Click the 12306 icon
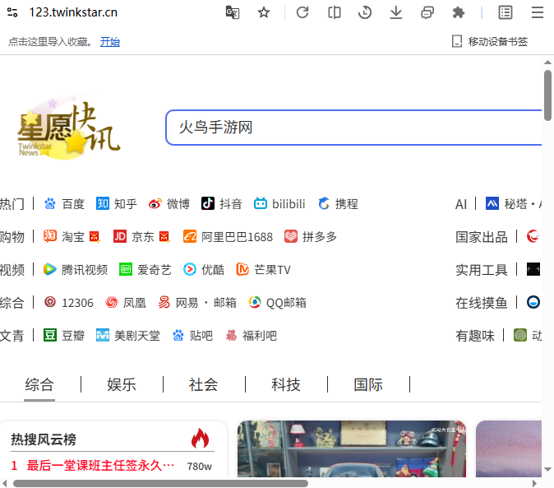 tap(50, 302)
